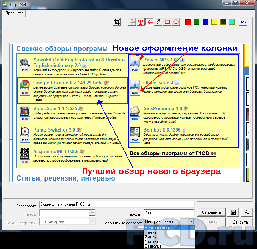Image resolution: width=257 pixels, height=249 pixels.
Task: Click the Clip2Net title bar icon
Action: pos(6,5)
